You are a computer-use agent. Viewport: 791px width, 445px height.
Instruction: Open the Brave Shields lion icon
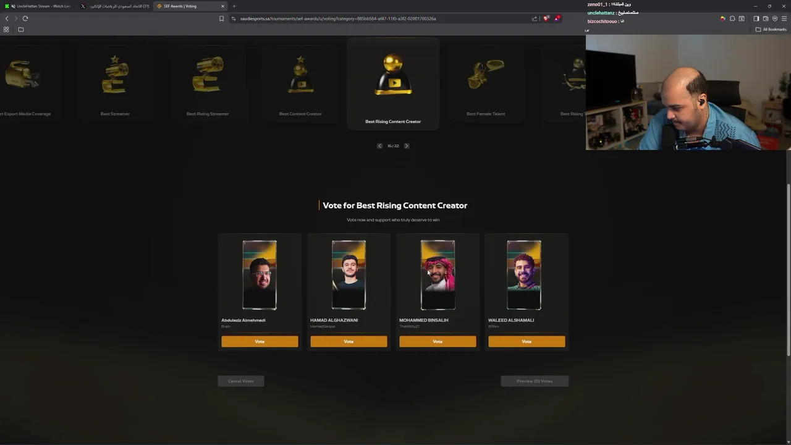[x=546, y=19]
